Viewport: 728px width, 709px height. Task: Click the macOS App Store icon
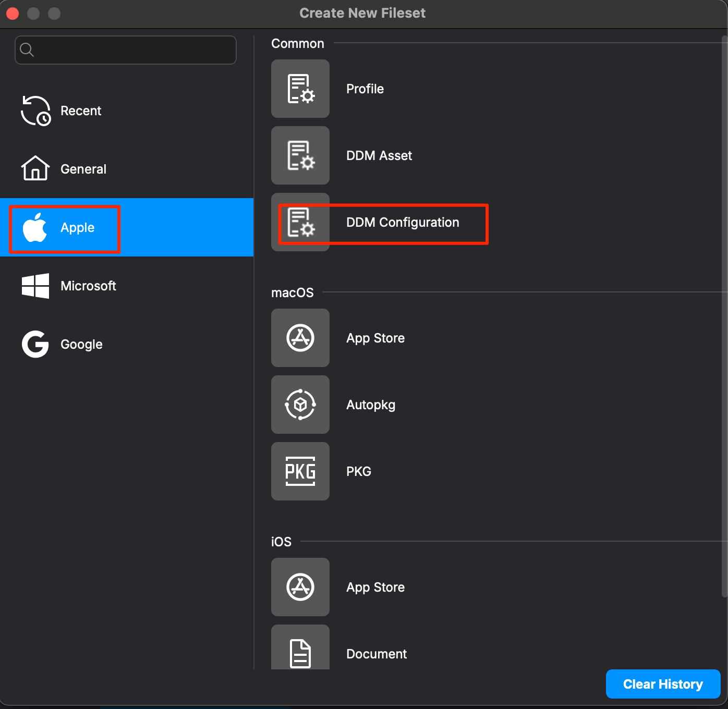[300, 338]
